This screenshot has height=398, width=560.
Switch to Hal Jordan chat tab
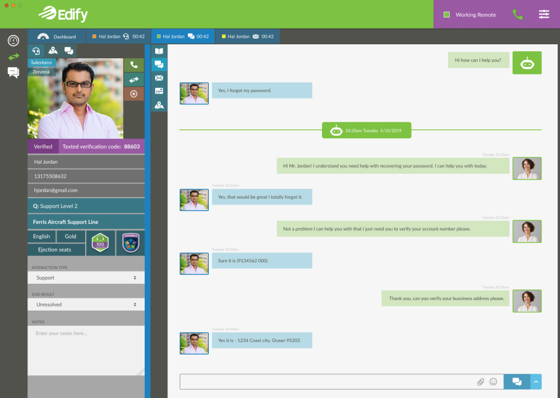(x=183, y=36)
